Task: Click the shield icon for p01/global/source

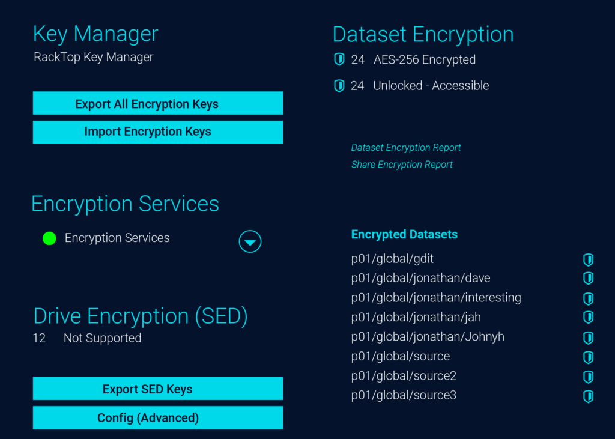Action: coord(588,357)
